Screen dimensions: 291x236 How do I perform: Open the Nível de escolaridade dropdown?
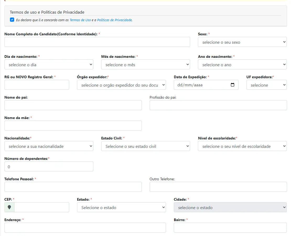(x=242, y=146)
